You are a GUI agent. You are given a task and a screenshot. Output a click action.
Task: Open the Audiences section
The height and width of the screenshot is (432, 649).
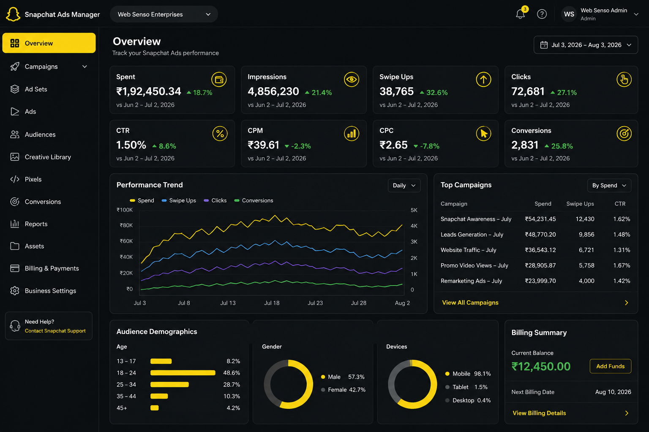point(49,135)
